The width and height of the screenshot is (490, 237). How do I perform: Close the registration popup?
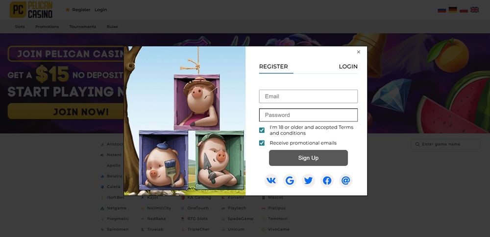coord(358,52)
